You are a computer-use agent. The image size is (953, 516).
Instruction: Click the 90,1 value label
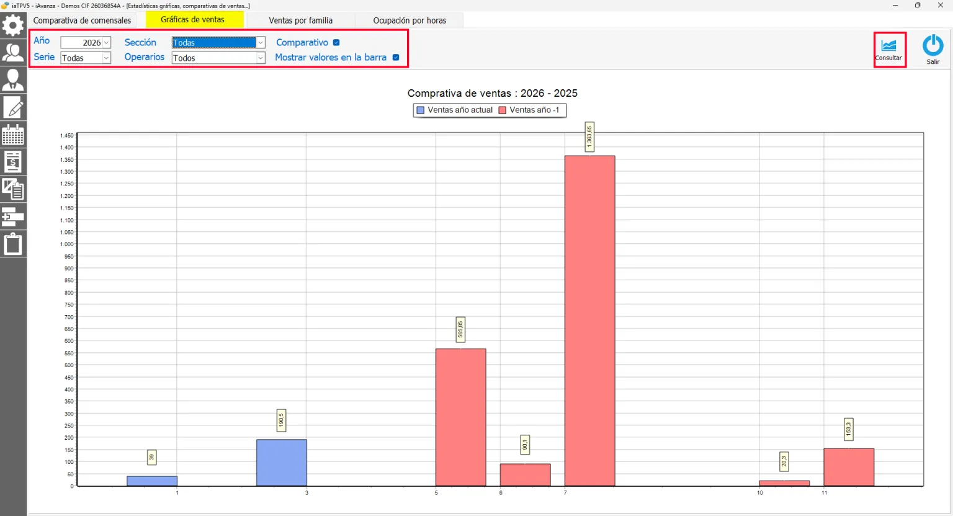525,445
